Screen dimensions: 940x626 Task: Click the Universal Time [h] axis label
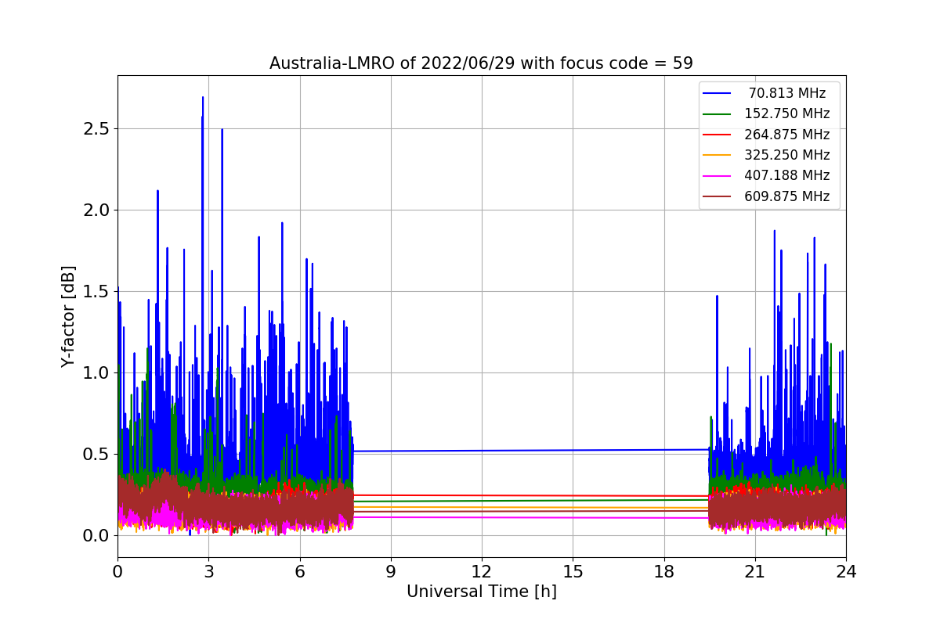point(481,592)
